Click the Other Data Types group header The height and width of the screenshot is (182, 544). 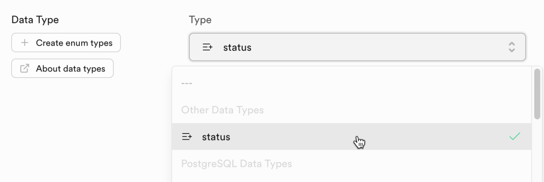coord(223,110)
